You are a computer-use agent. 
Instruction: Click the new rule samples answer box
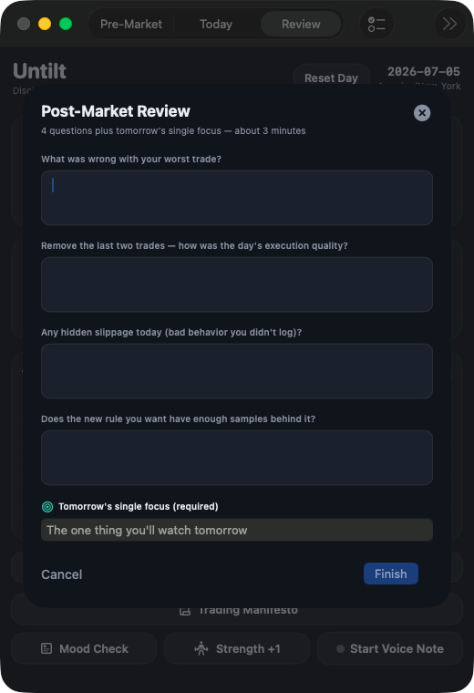click(x=237, y=458)
